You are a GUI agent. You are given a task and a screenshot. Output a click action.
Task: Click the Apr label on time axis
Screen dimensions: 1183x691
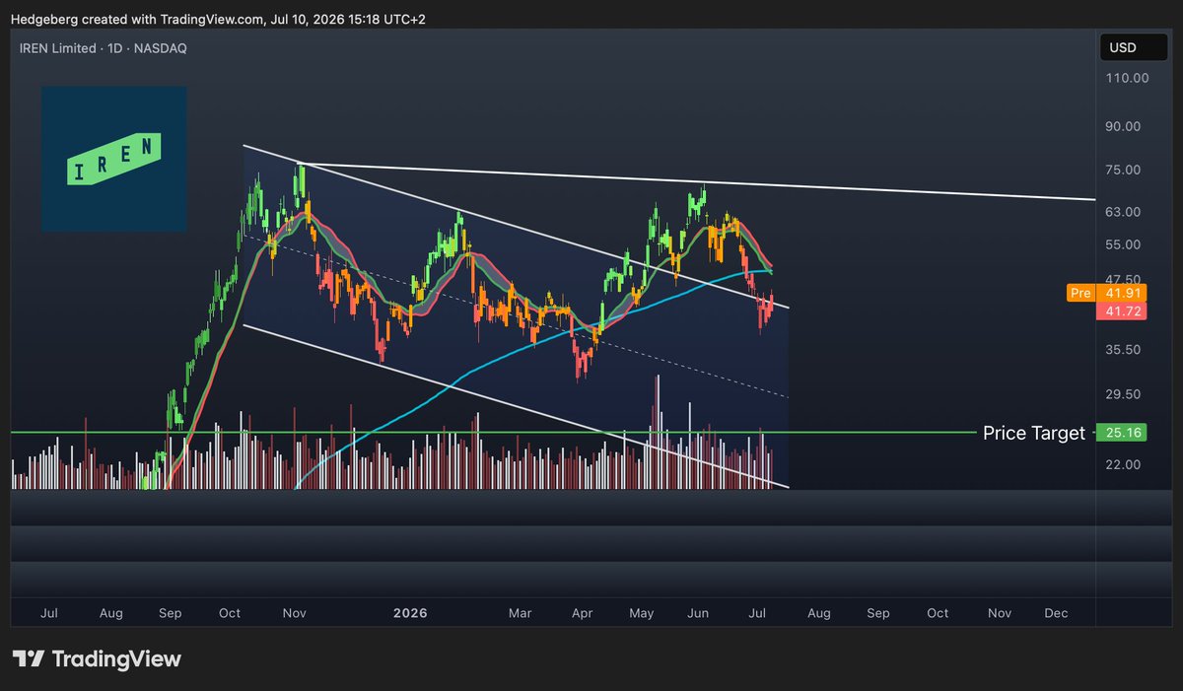(582, 613)
